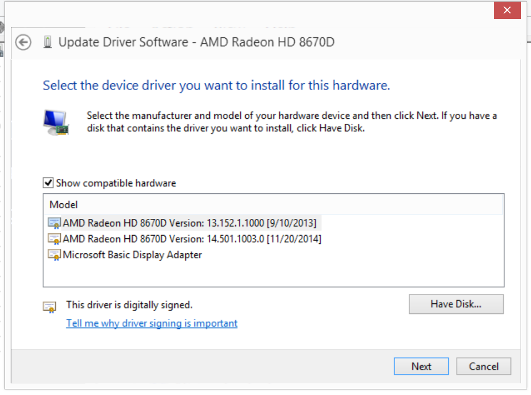531x395 pixels.
Task: Click certificate icon for Microsoft Basic Display Adapter
Action: (54, 255)
